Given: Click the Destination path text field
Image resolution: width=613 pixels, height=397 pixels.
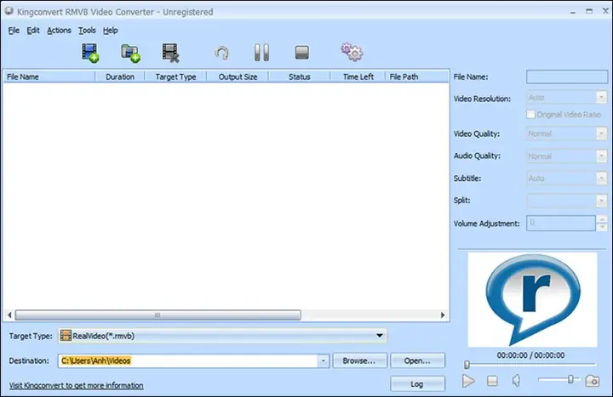Looking at the screenshot, I should point(188,360).
